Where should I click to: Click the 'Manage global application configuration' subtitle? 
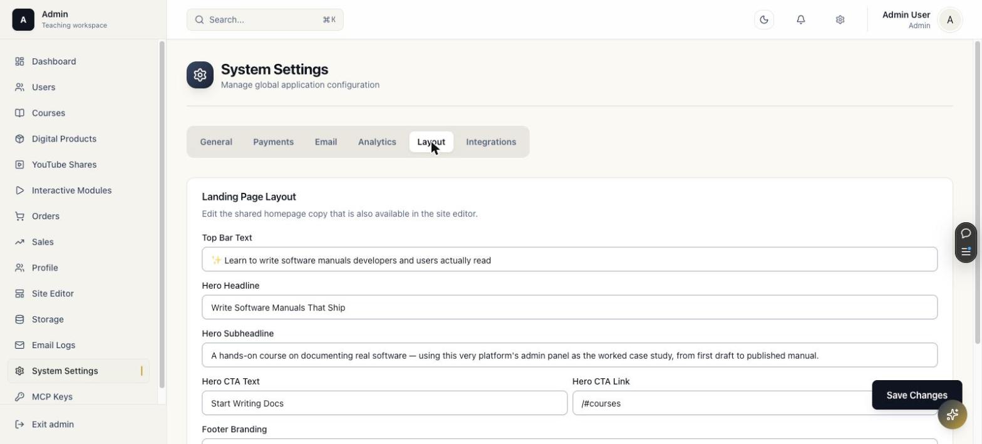click(300, 85)
